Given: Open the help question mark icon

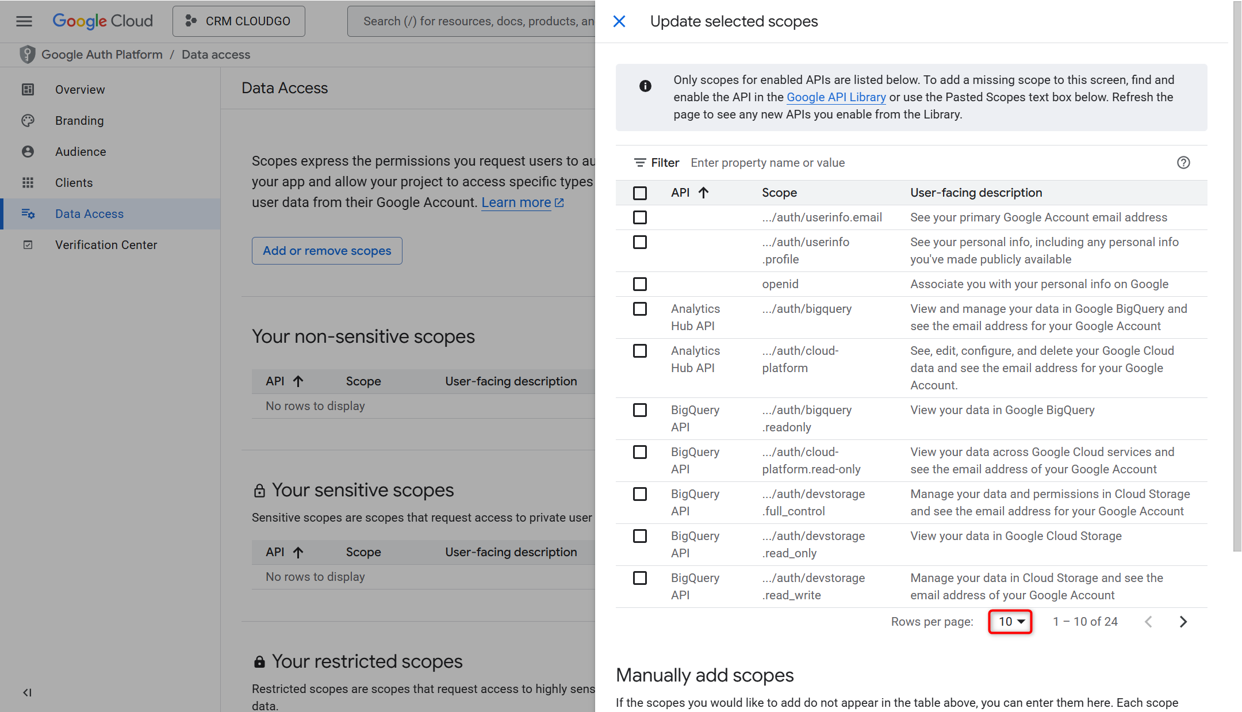Looking at the screenshot, I should (x=1183, y=163).
